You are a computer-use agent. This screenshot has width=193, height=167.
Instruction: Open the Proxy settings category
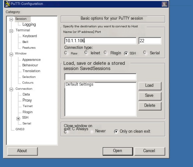click(x=27, y=100)
